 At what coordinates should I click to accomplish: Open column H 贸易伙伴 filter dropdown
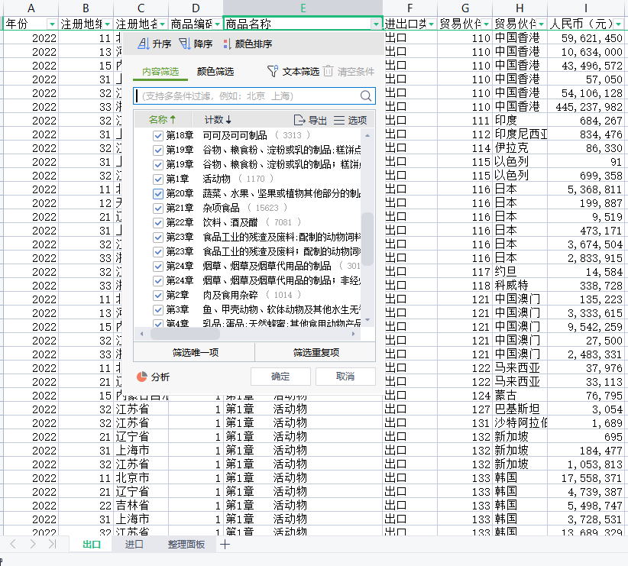541,24
